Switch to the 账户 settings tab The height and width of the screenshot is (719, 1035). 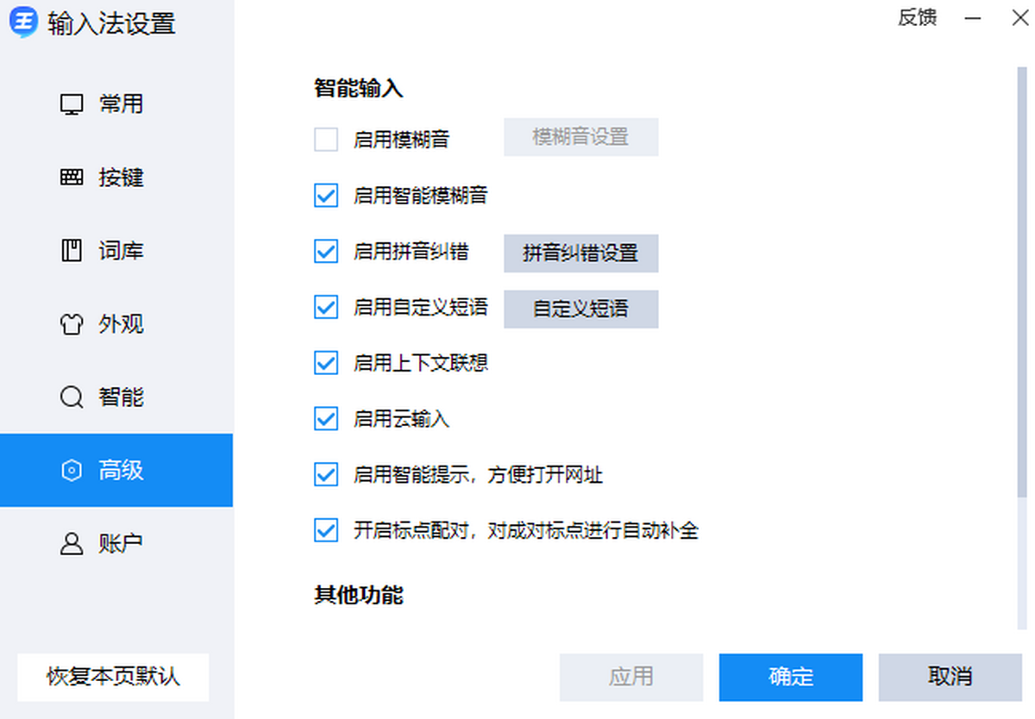pos(116,544)
